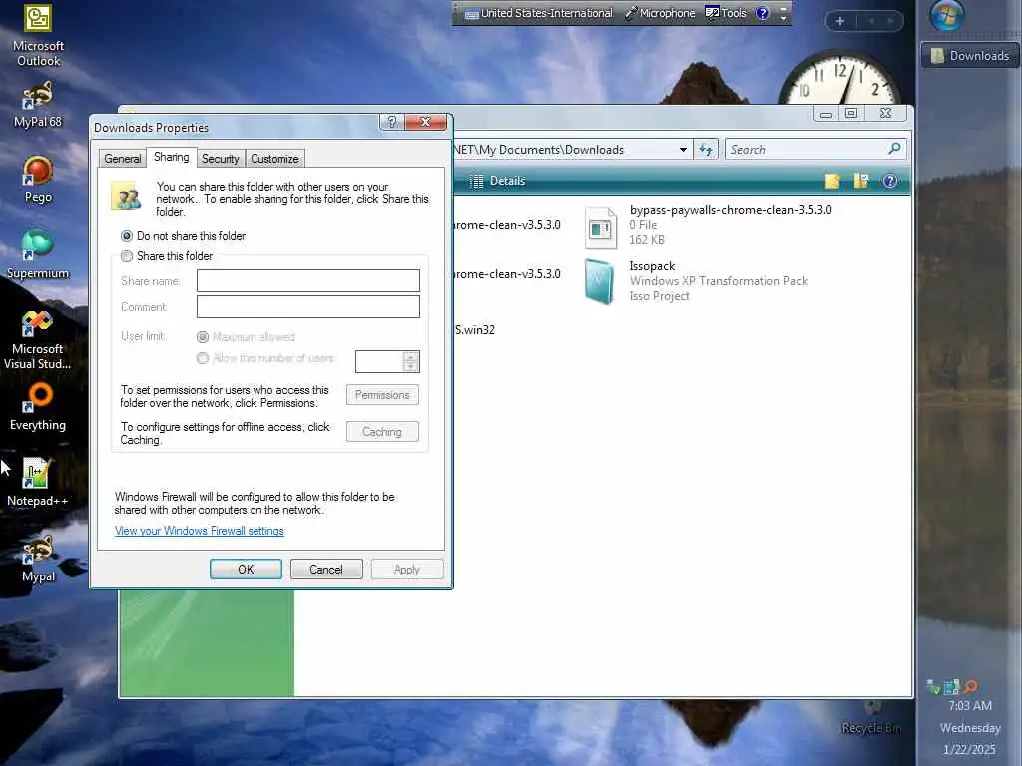Select the S.win32 item in the file list
This screenshot has height=766, width=1022.
point(474,329)
